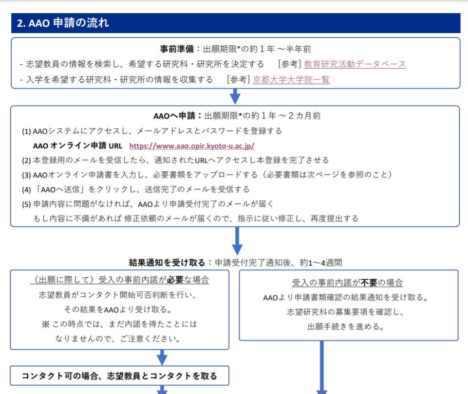Viewport: 468px width, 394px height.
Task: Click the blue arrow below the 事前準備 box
Action: (235, 96)
